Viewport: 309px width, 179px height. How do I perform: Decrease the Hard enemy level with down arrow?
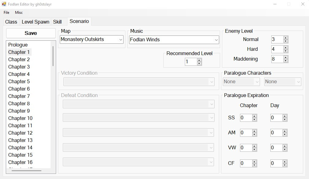[286, 51]
